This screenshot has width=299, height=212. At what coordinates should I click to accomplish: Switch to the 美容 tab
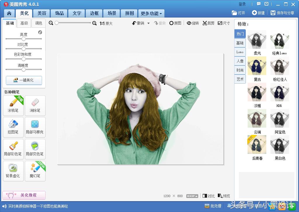pyautogui.click(x=41, y=13)
